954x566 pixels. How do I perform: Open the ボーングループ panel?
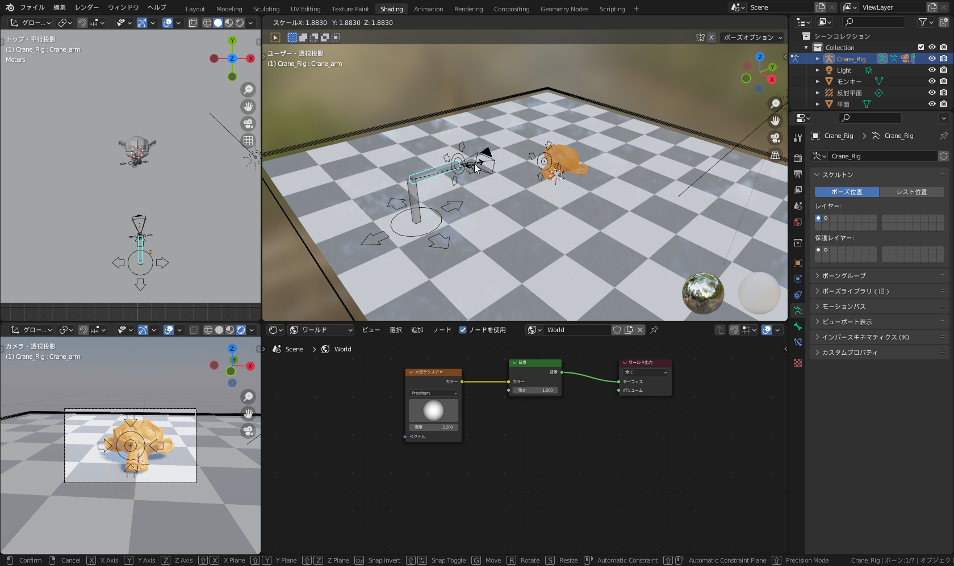[x=846, y=275]
